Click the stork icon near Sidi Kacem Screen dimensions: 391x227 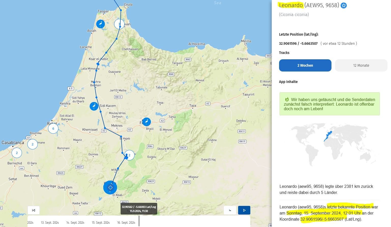[x=94, y=106]
